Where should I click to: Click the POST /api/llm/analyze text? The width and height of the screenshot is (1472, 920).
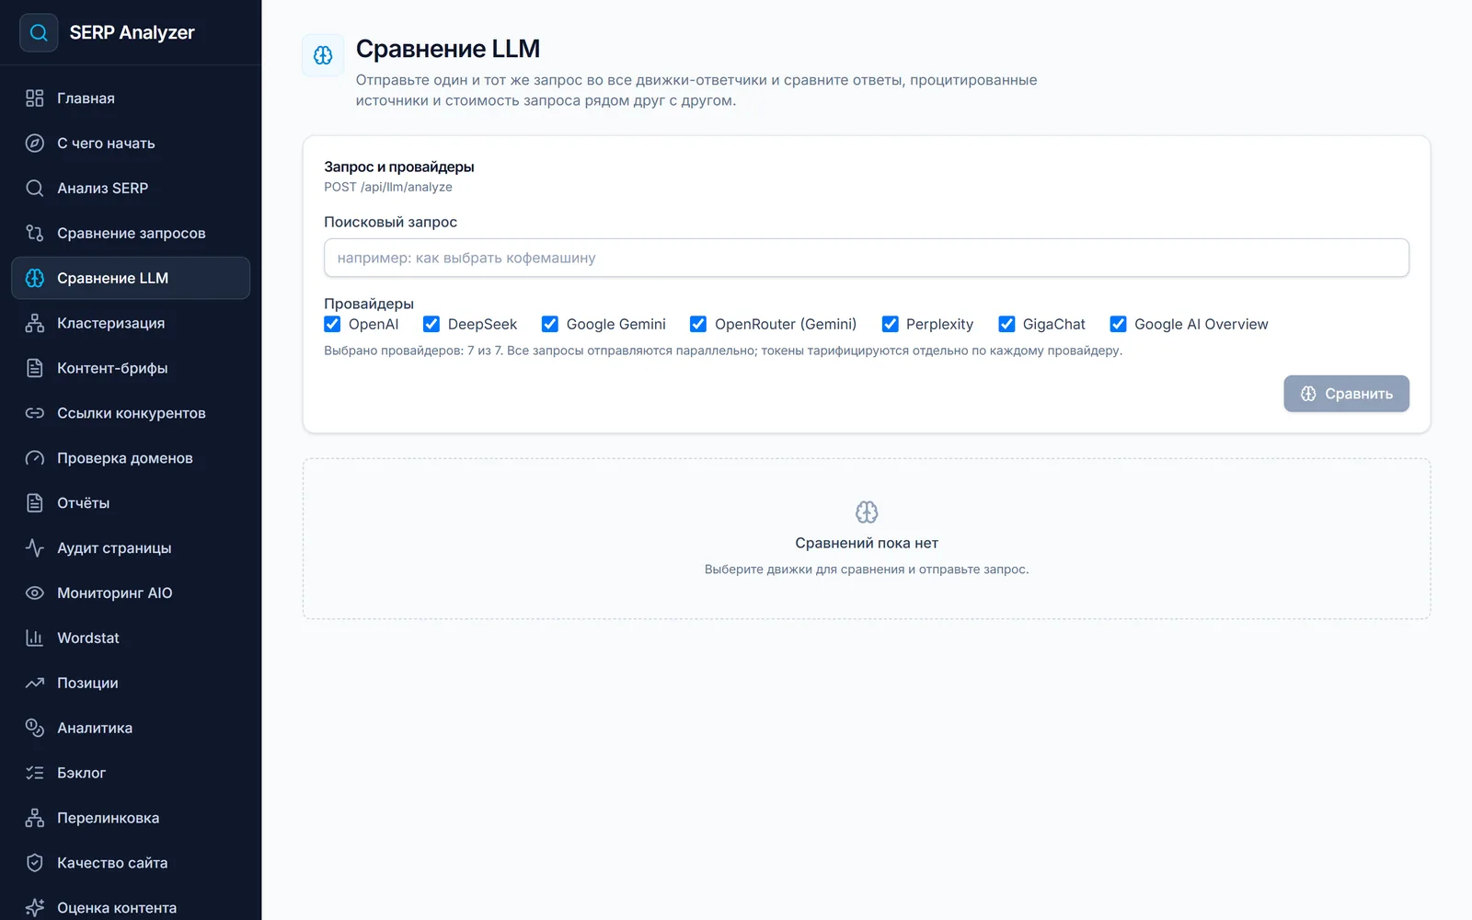pos(388,187)
